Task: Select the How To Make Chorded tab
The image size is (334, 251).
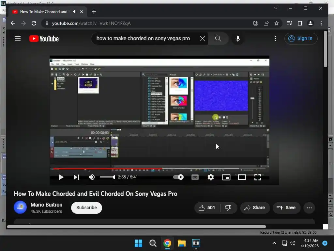Action: pos(44,12)
